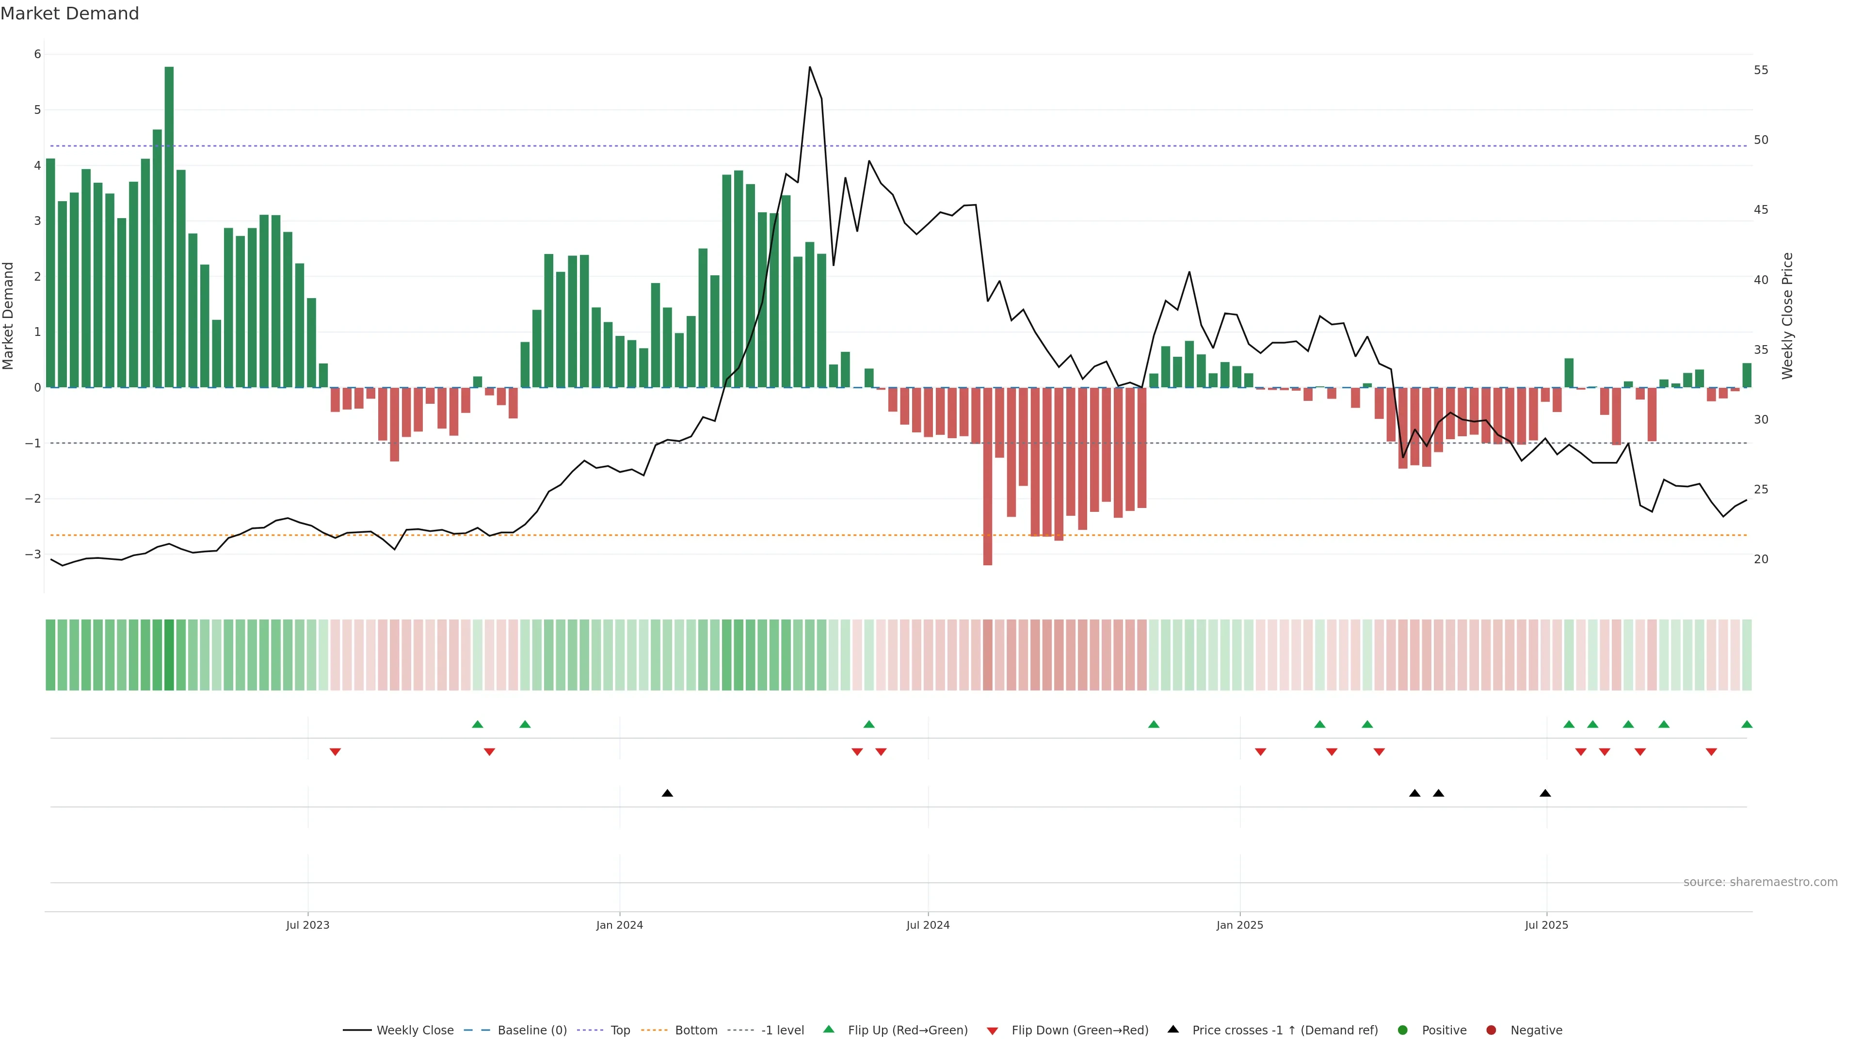
Task: Hide the Bottom dotted line via the legend
Action: pos(695,1030)
